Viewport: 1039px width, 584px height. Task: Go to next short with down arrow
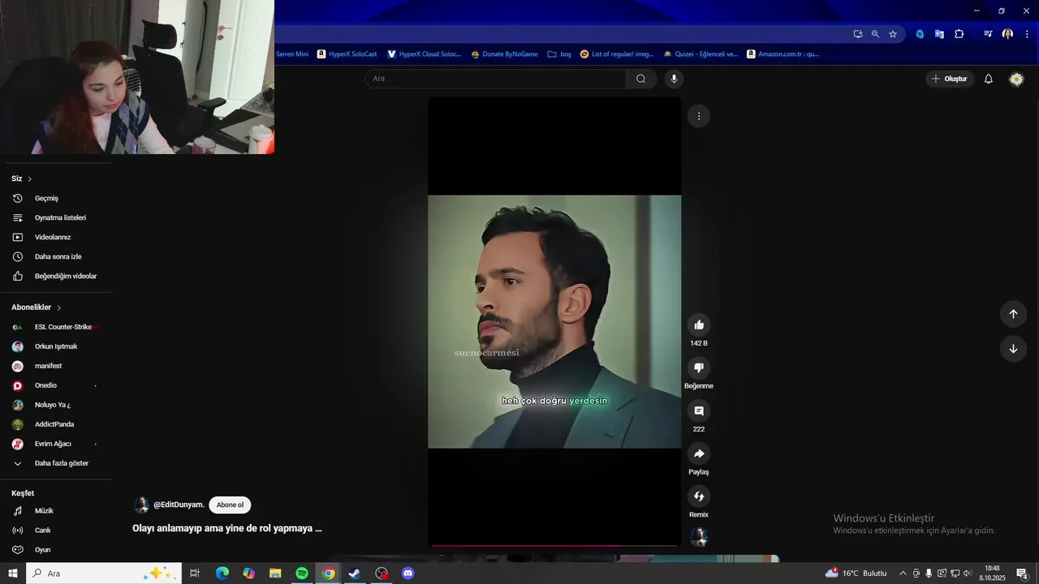coord(1013,349)
